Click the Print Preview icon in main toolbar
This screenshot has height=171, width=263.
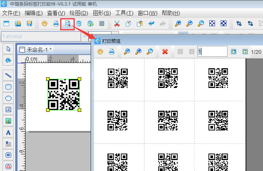67,24
